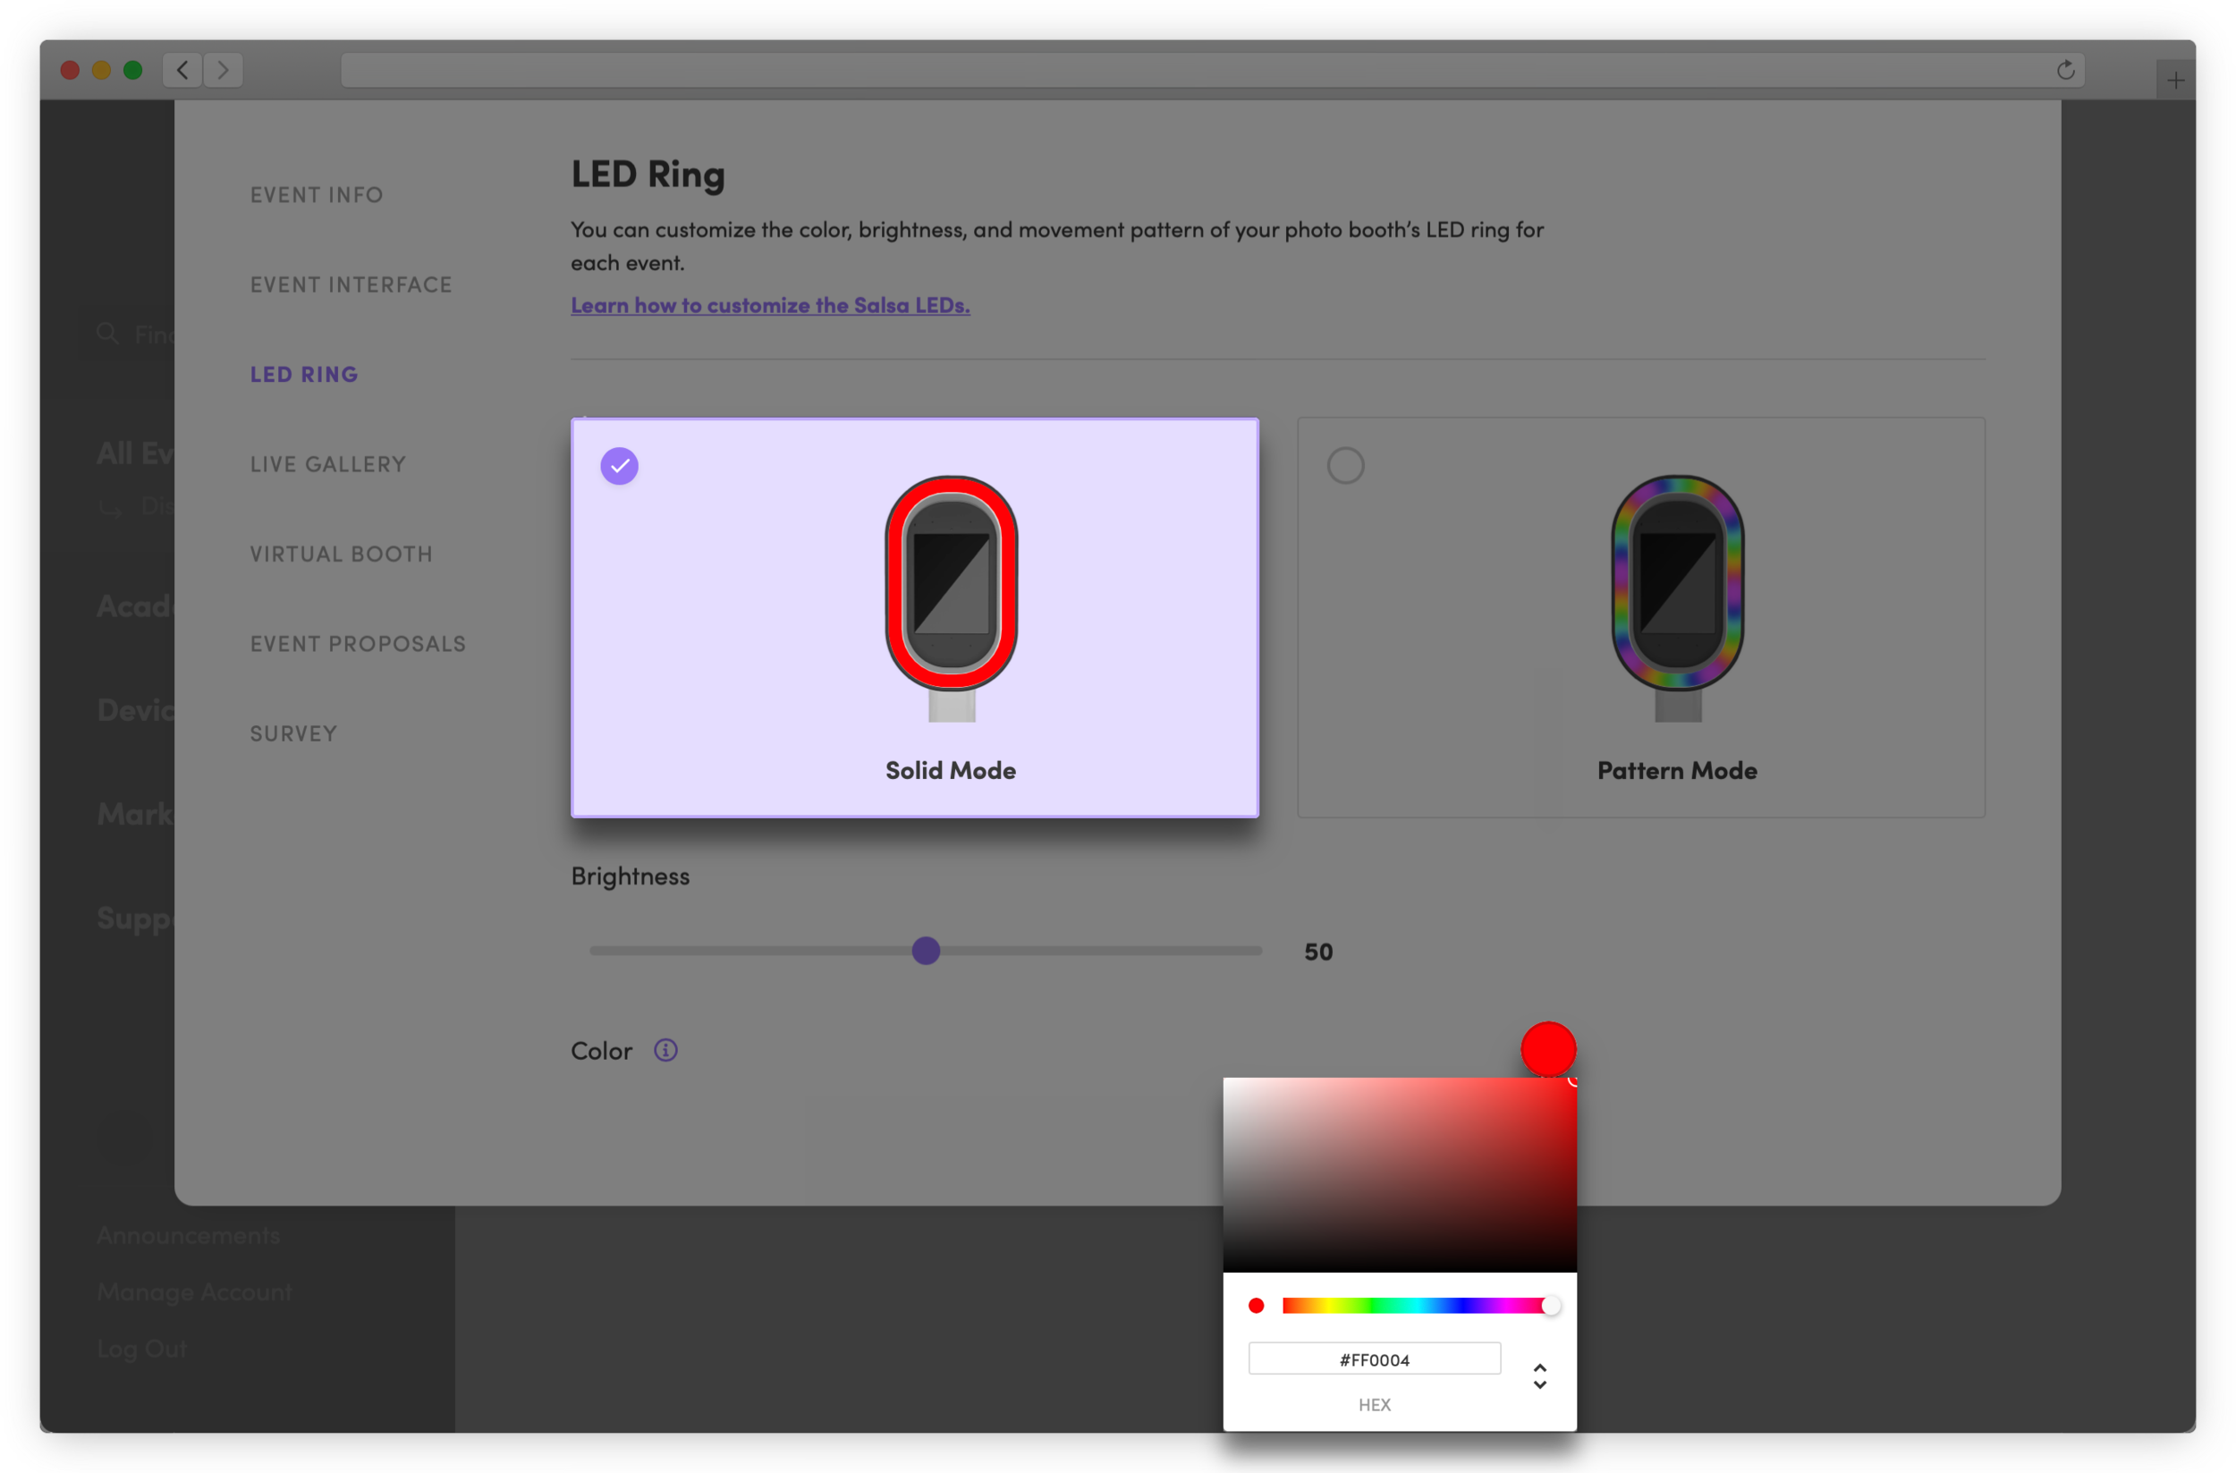Image resolution: width=2236 pixels, height=1473 pixels.
Task: Open the Survey section
Action: [x=293, y=733]
